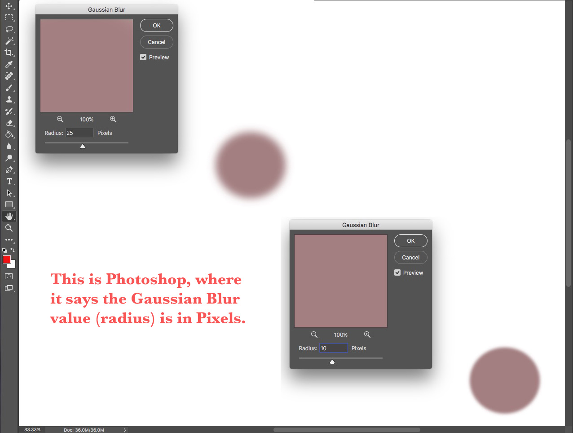Screen dimensions: 573x433
Task: Select the Lasso tool
Action: tap(9, 29)
